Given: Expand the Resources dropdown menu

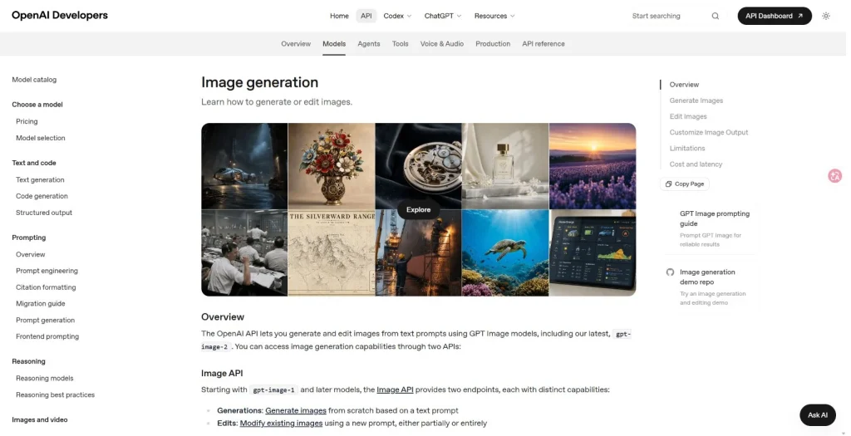Looking at the screenshot, I should point(494,16).
